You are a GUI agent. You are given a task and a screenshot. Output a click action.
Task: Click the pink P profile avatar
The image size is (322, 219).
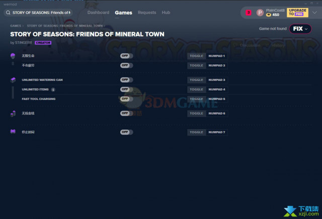260,13
